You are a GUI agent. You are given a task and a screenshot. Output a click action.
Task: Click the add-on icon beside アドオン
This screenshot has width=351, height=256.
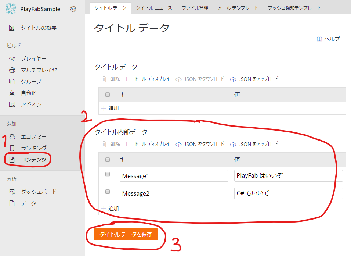coord(12,104)
